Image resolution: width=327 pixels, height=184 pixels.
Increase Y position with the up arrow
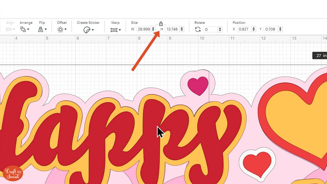280,28
